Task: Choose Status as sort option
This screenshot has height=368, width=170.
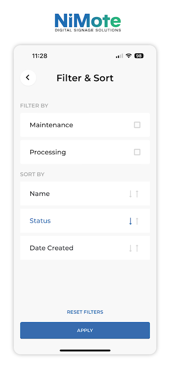Action: 85,221
